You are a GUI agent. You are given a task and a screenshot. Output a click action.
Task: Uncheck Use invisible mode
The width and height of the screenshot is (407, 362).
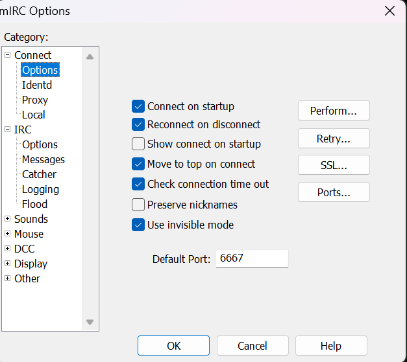138,225
